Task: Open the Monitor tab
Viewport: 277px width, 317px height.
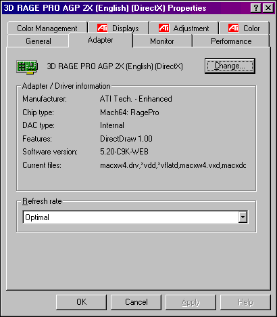Action: pyautogui.click(x=162, y=41)
